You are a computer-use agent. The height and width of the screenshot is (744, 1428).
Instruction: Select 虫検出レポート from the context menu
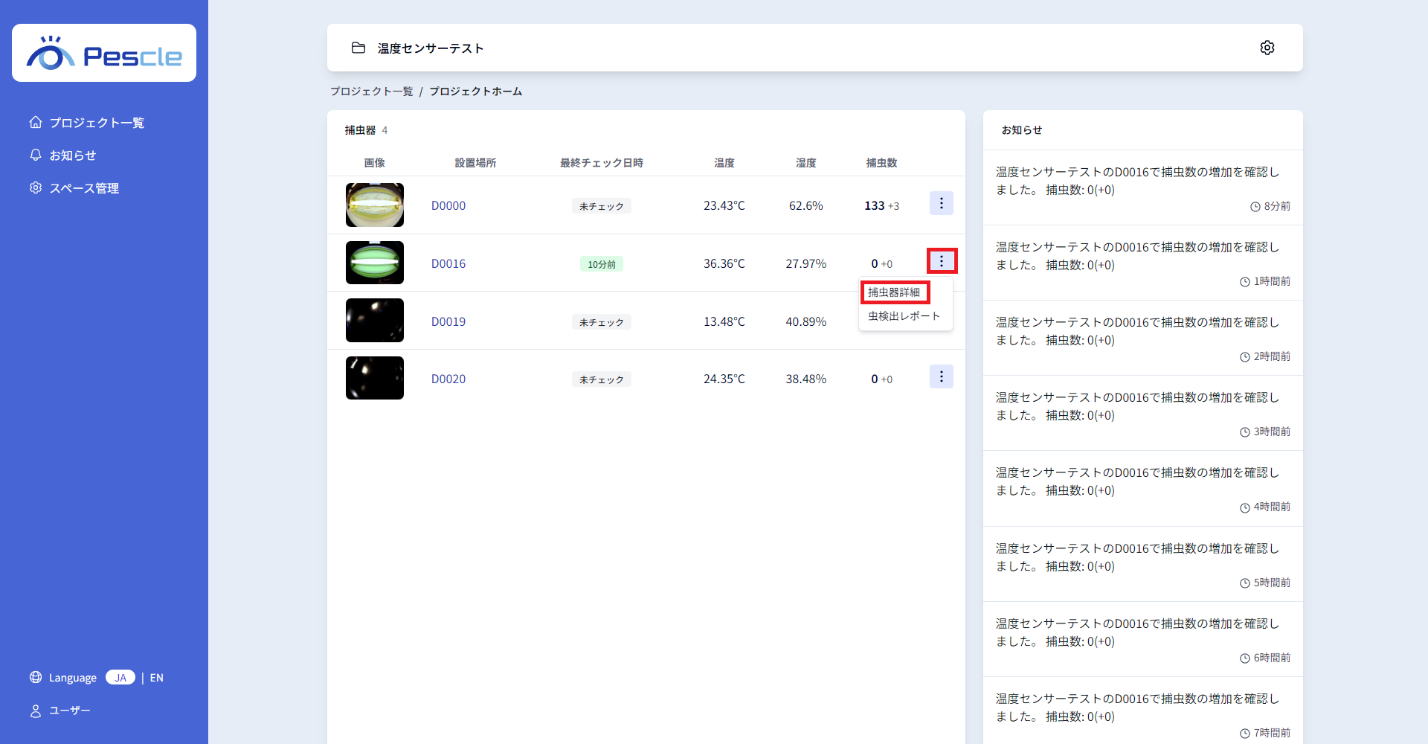(x=904, y=316)
